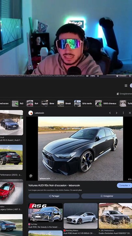132x236 pixels.
Task: Click the Partager button
Action: pyautogui.click(x=54, y=196)
